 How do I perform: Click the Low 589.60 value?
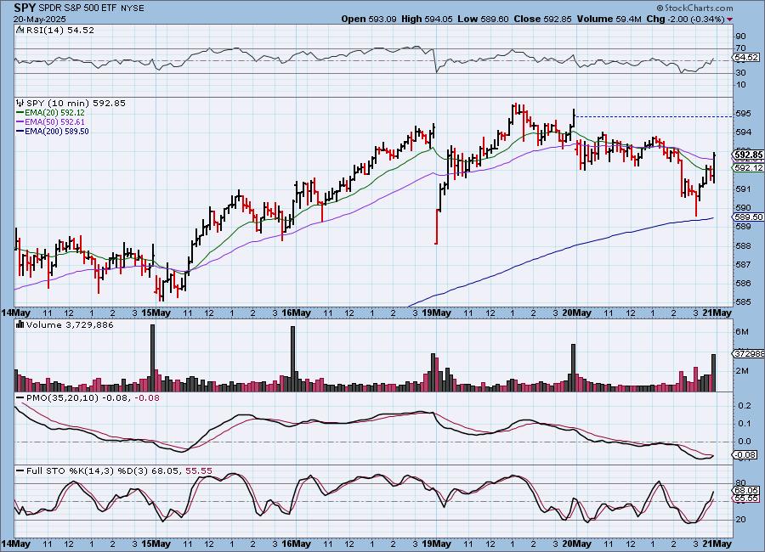point(483,19)
